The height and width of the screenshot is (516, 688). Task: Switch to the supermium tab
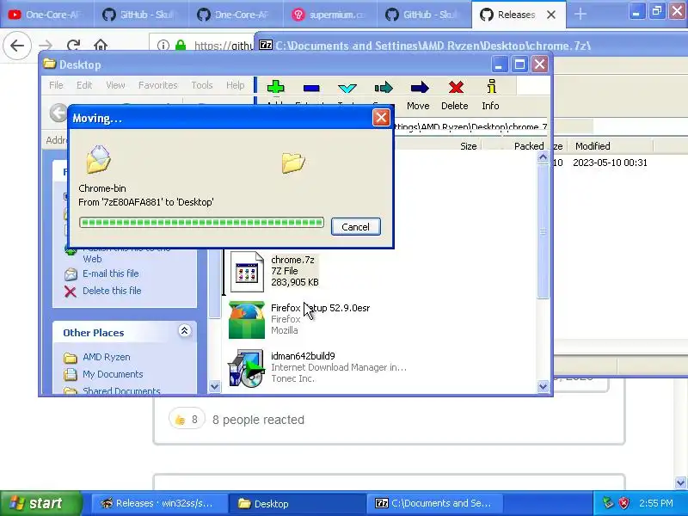329,15
